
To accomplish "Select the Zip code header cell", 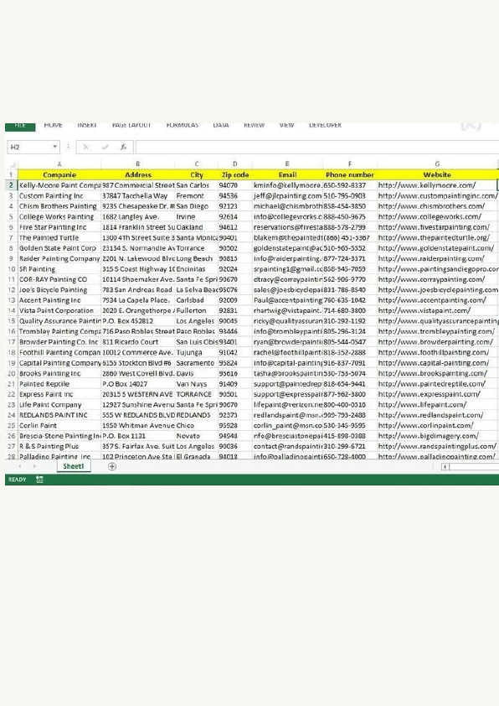I will pyautogui.click(x=234, y=174).
